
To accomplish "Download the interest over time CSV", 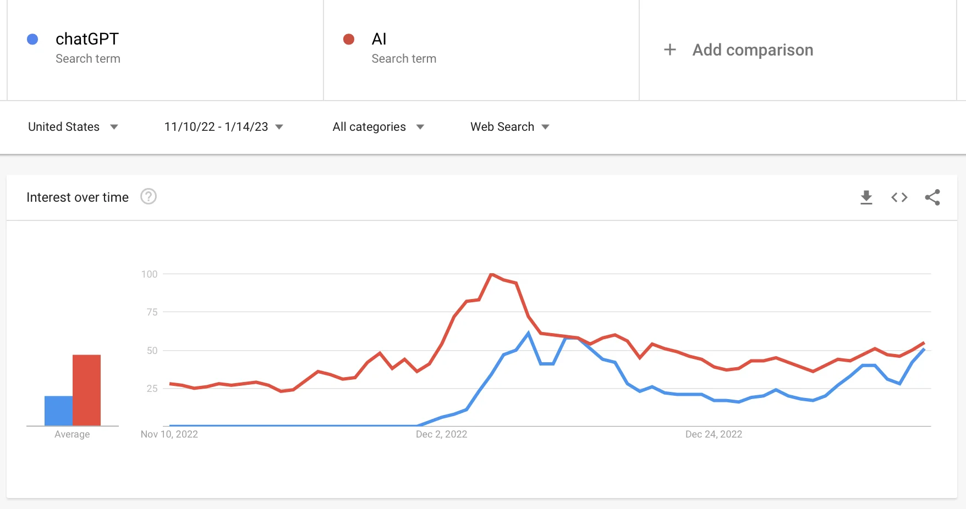I will (x=866, y=197).
